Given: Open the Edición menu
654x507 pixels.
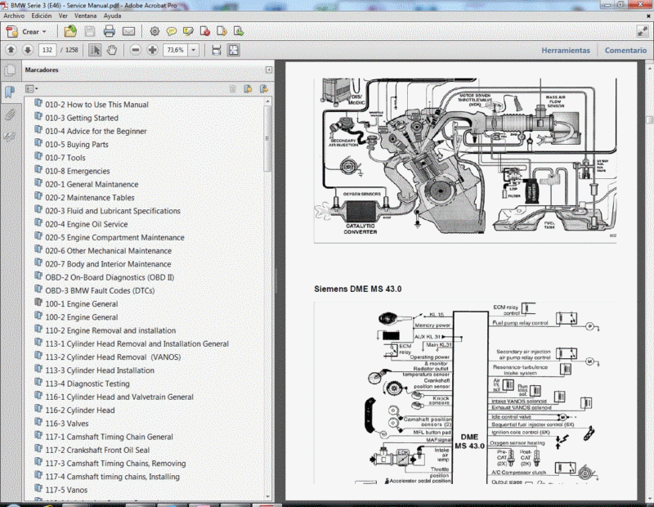Looking at the screenshot, I should [42, 16].
